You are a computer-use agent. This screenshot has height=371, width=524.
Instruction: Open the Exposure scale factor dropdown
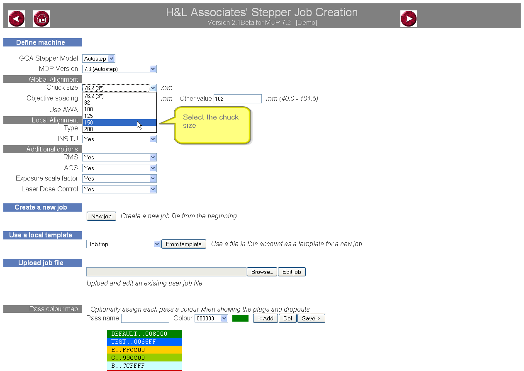tap(119, 178)
